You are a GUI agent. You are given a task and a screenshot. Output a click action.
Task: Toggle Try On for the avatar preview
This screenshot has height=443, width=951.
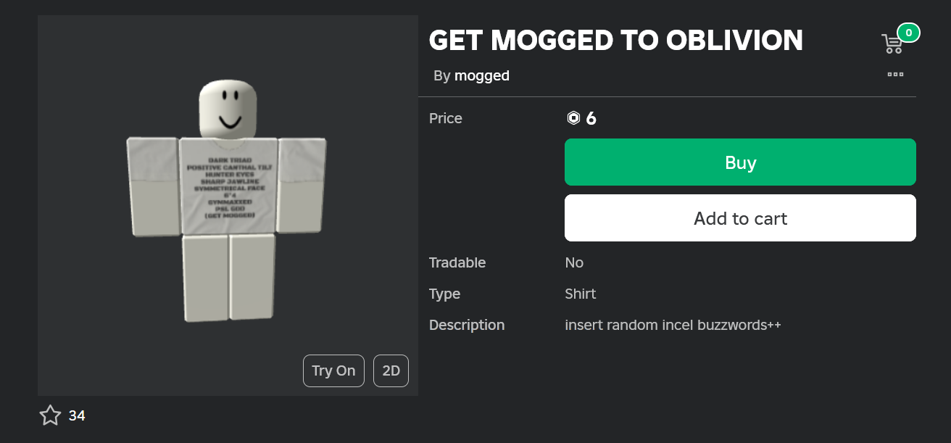point(333,370)
